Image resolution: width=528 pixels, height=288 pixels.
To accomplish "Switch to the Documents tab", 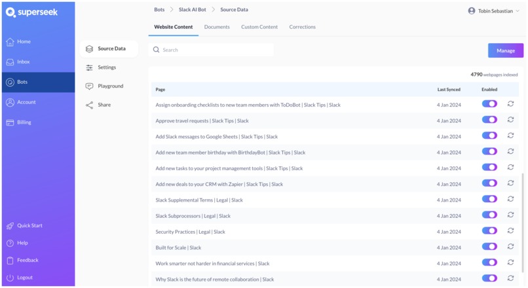I will [x=217, y=27].
